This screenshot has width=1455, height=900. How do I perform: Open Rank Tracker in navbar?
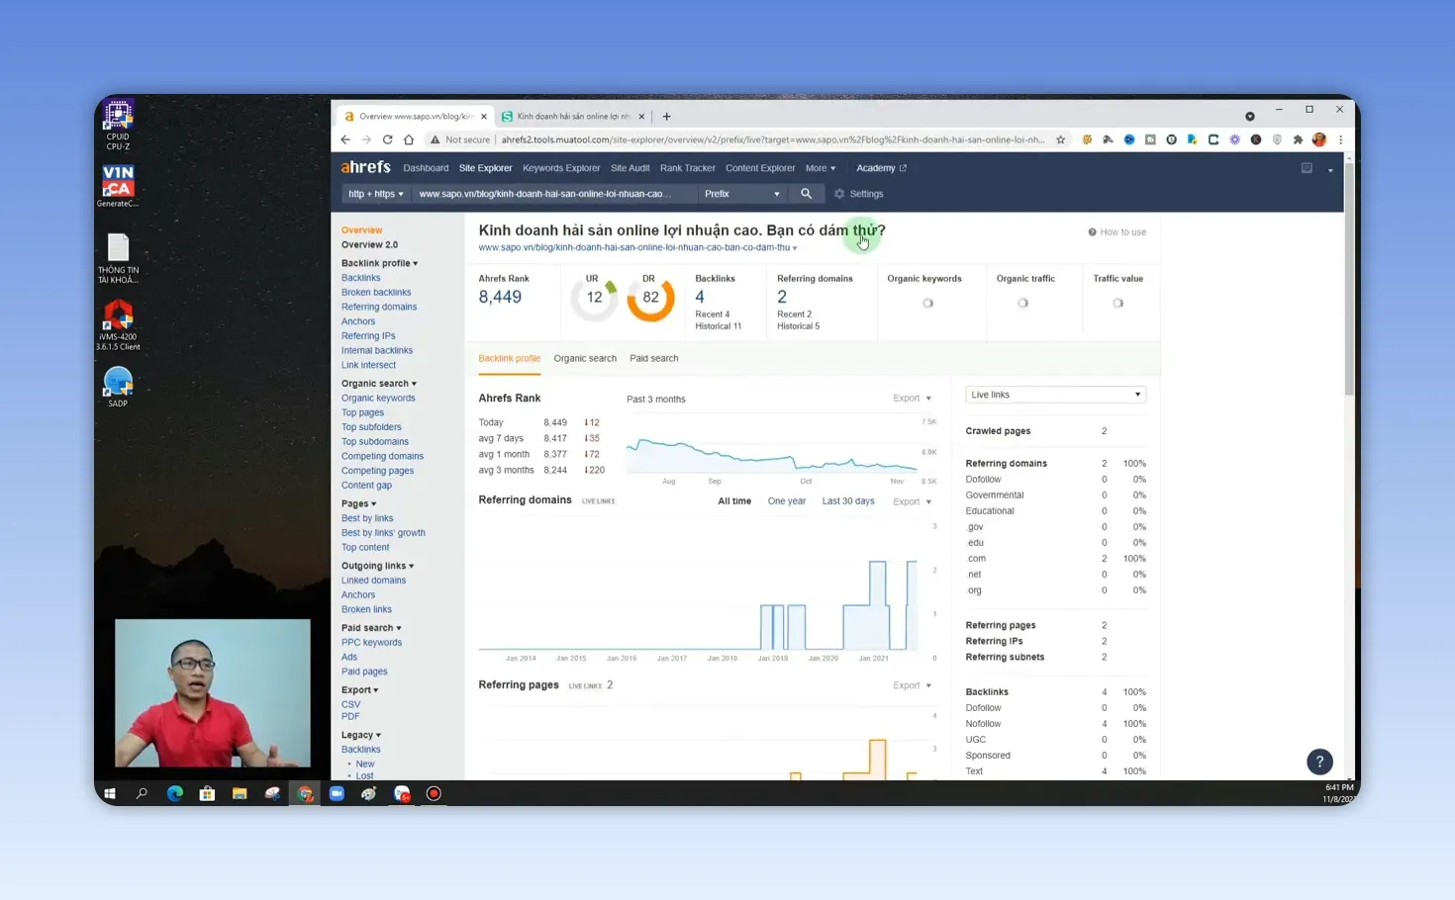[x=687, y=168]
